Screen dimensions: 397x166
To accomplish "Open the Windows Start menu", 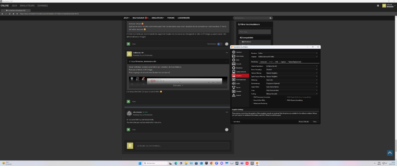I will pos(139,163).
